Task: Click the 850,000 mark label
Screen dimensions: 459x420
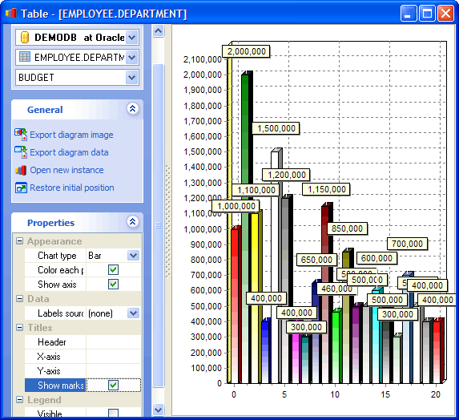Action: (x=347, y=228)
